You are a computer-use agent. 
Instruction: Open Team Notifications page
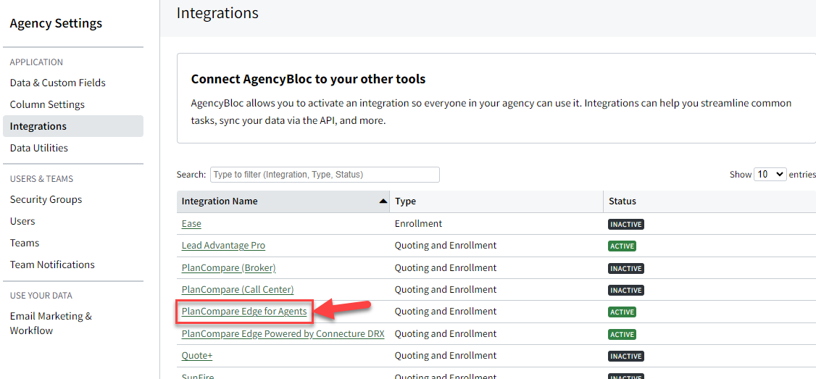[52, 265]
